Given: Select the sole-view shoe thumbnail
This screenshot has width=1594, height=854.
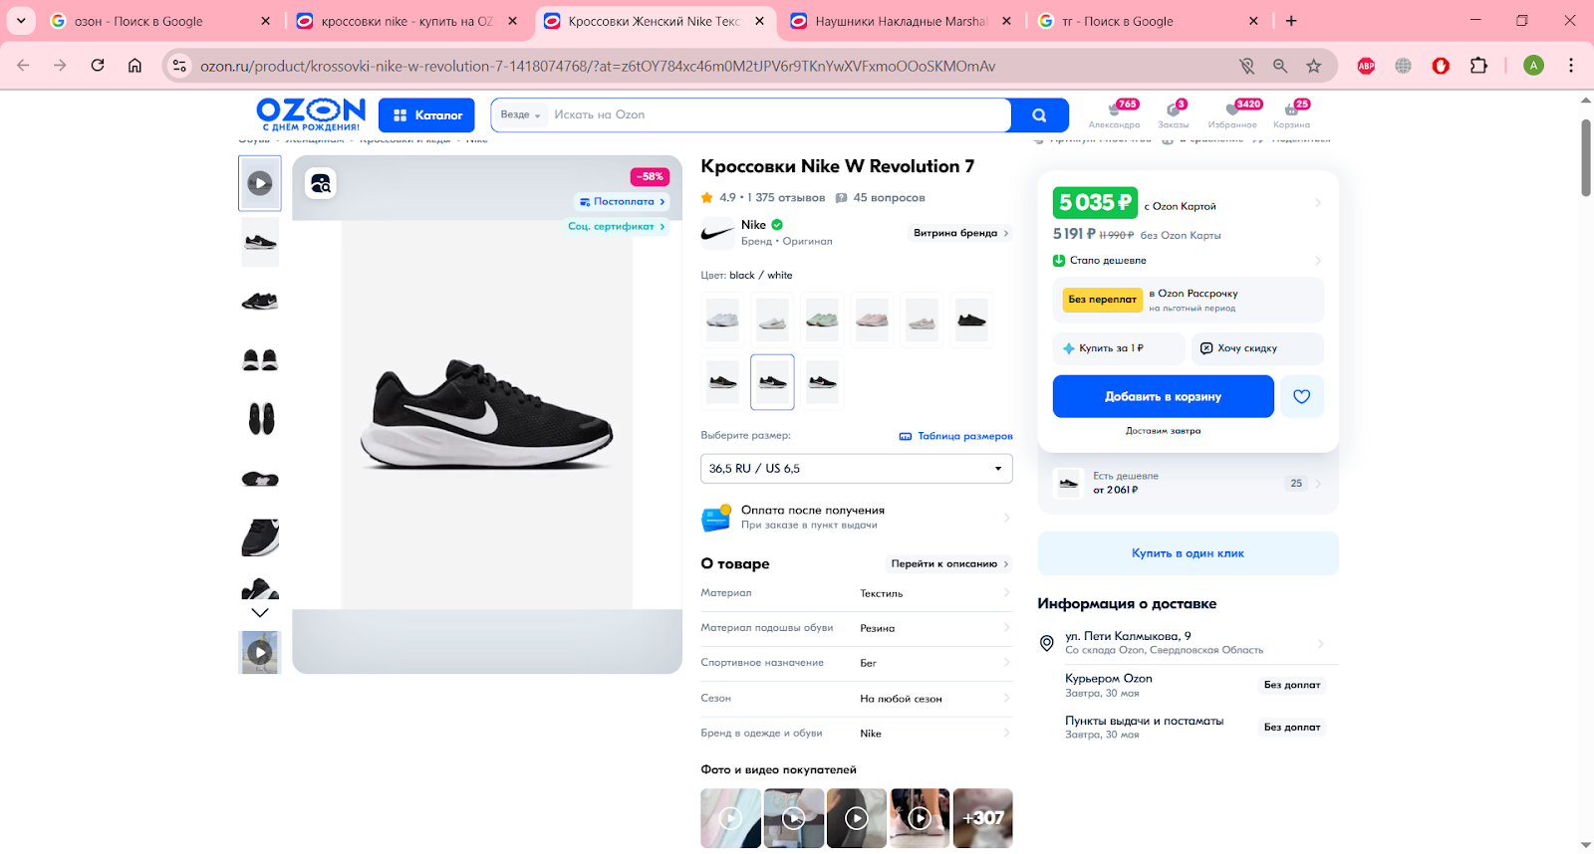Looking at the screenshot, I should point(260,479).
